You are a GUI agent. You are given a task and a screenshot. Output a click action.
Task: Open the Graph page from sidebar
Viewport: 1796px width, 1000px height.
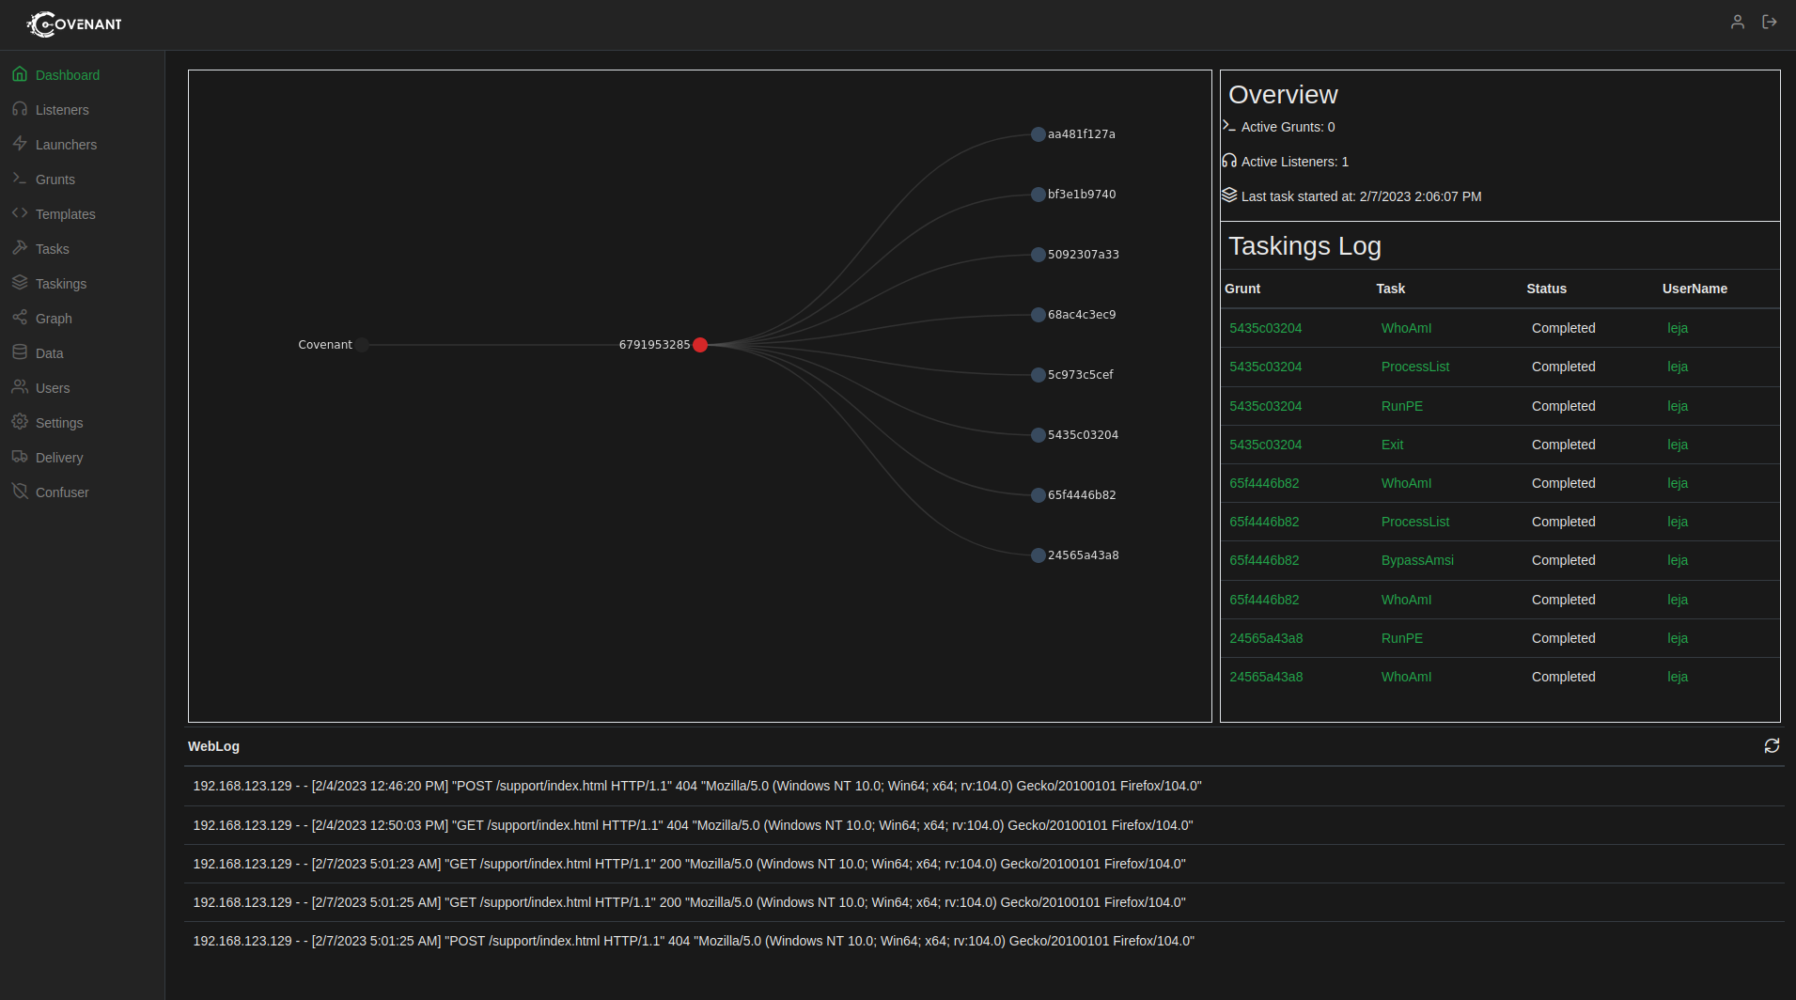click(54, 319)
